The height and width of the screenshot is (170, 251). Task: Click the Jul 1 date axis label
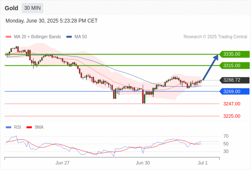(x=203, y=163)
